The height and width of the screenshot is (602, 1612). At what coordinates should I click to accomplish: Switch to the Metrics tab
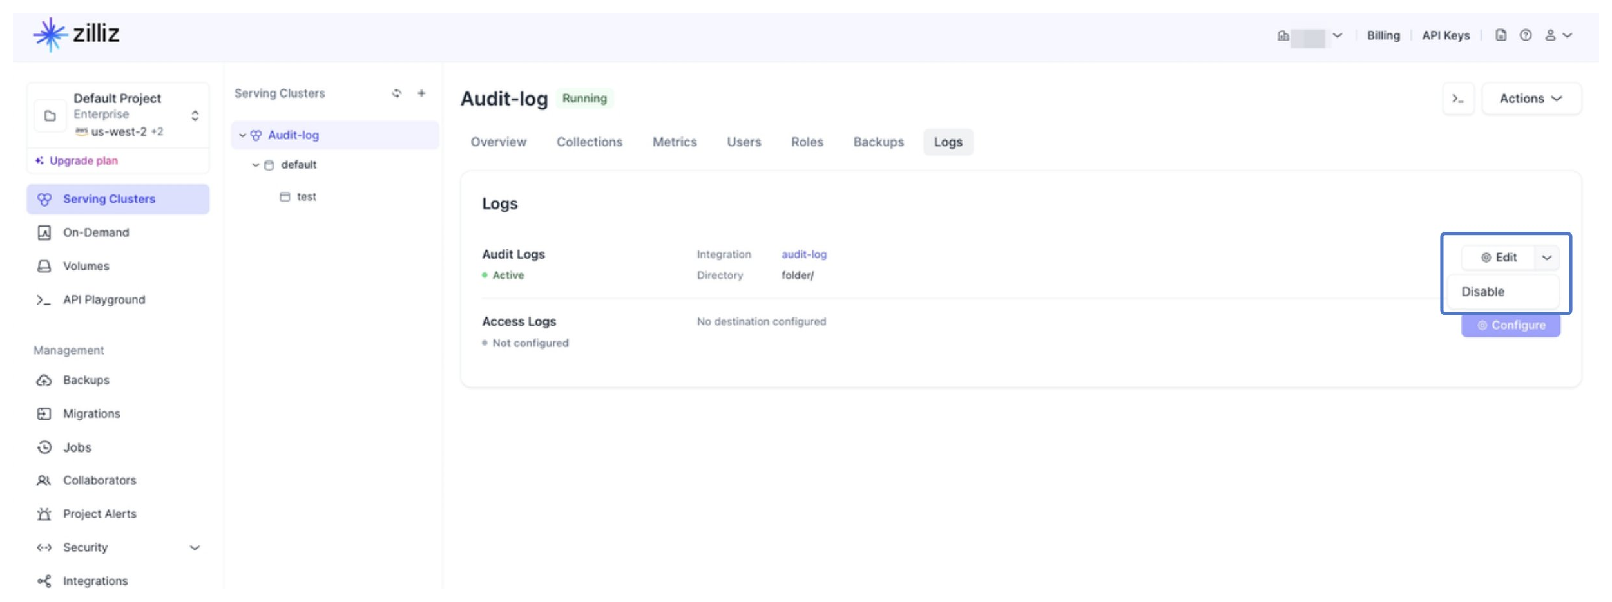click(x=674, y=142)
